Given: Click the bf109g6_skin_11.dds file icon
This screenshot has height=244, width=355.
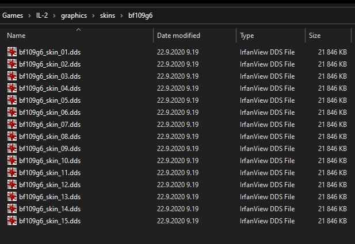Looking at the screenshot, I should pos(12,173).
